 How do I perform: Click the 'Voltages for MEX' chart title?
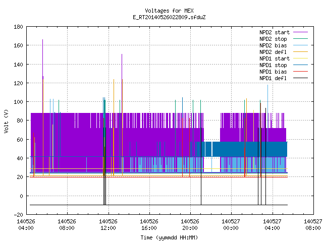pyautogui.click(x=169, y=11)
